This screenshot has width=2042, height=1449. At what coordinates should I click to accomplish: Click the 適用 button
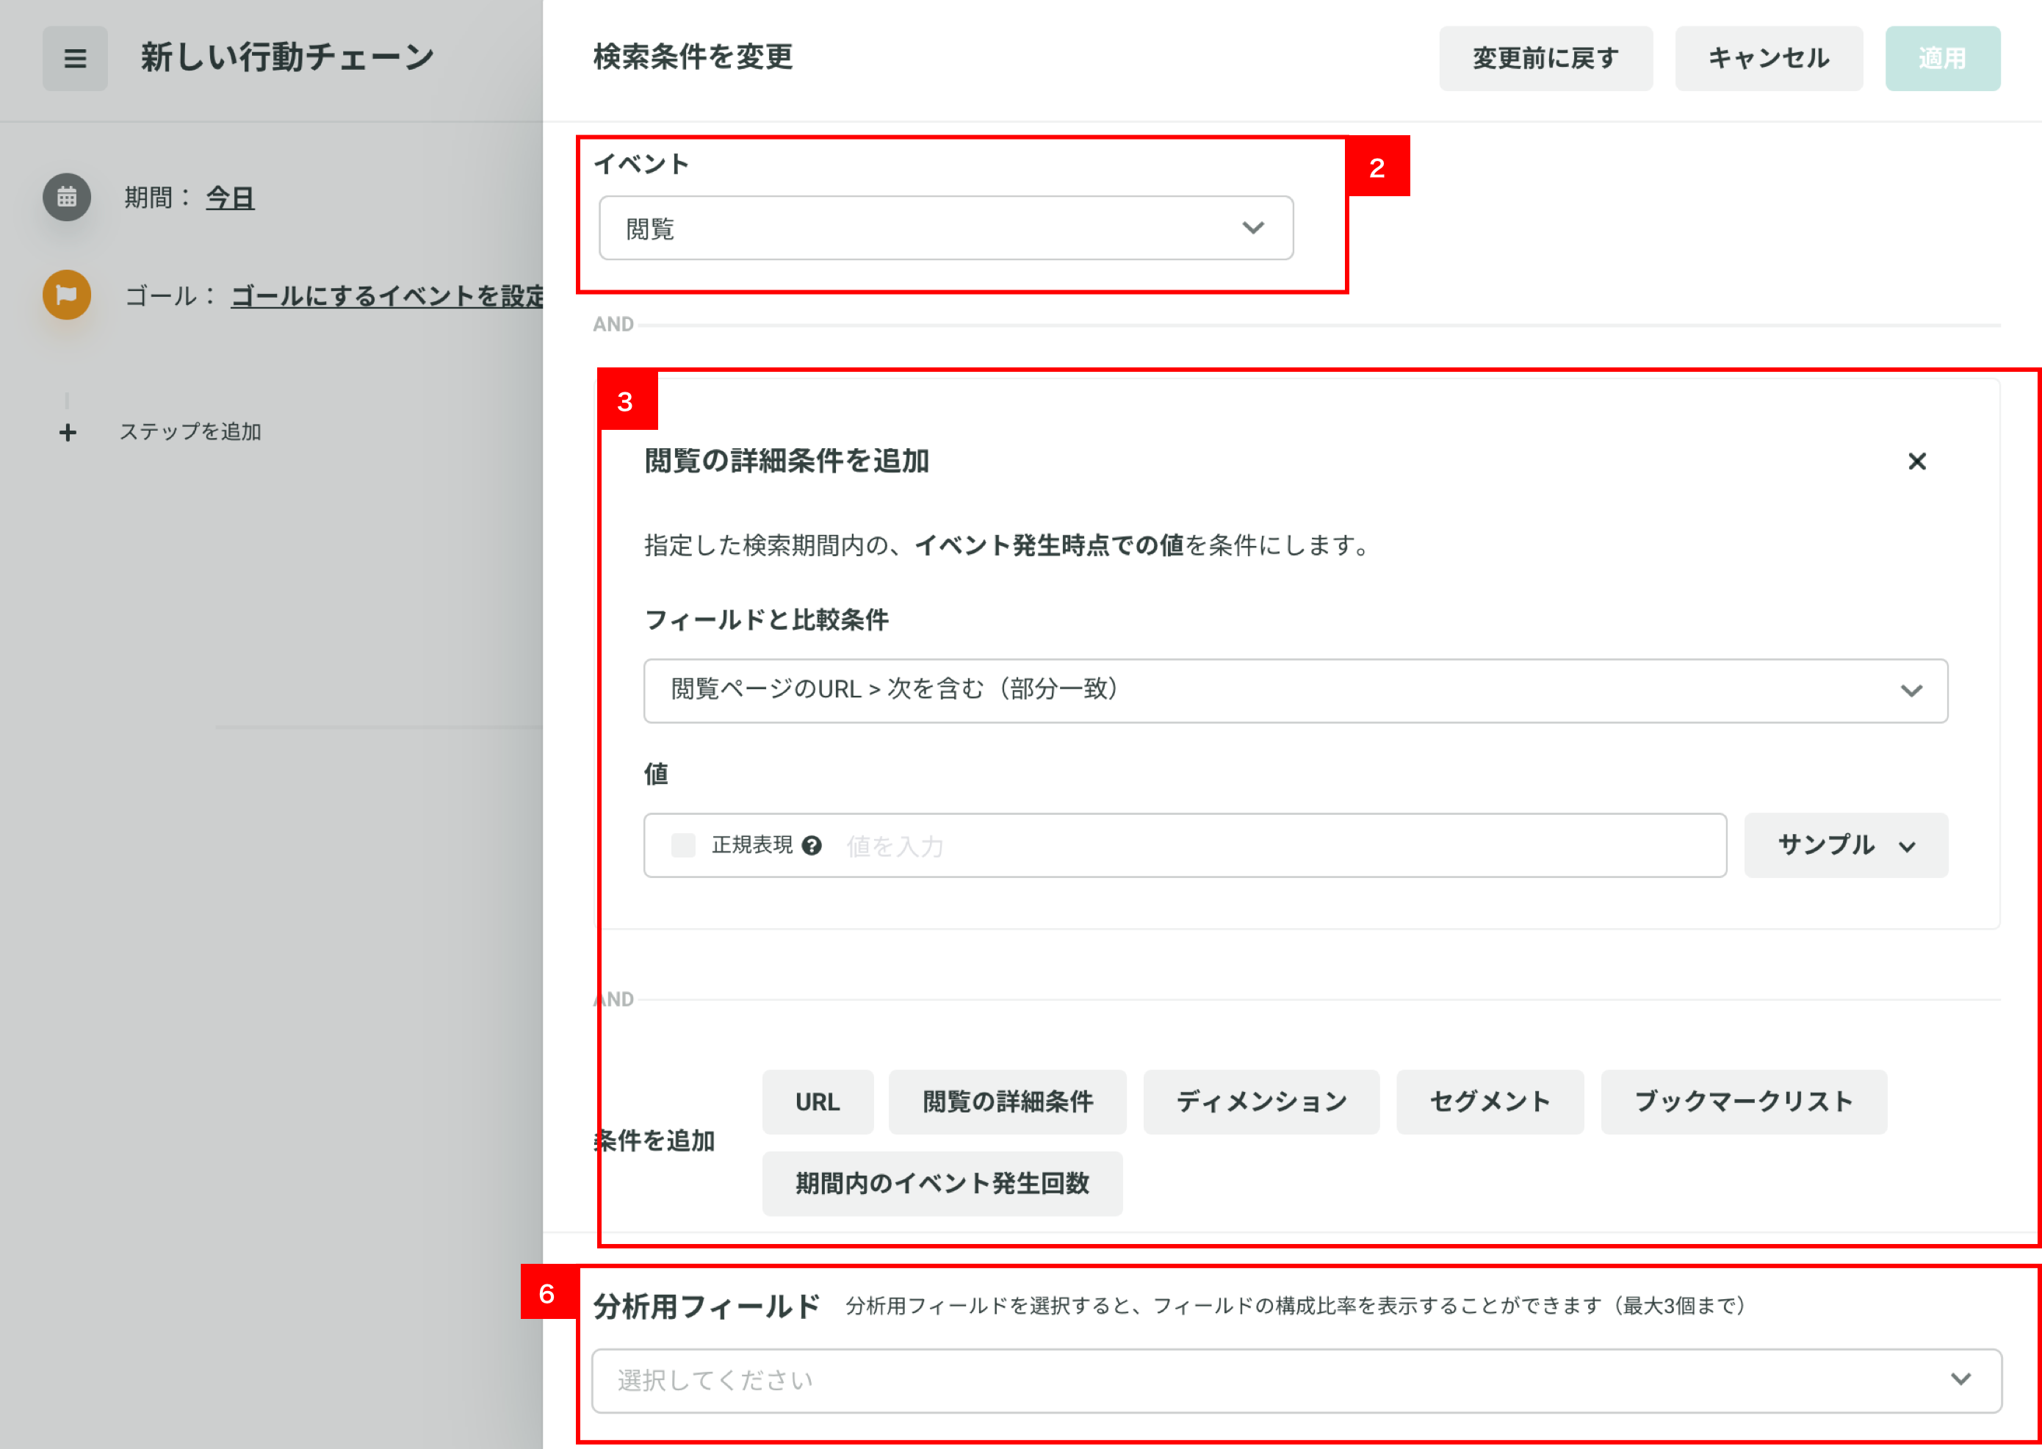click(1942, 58)
